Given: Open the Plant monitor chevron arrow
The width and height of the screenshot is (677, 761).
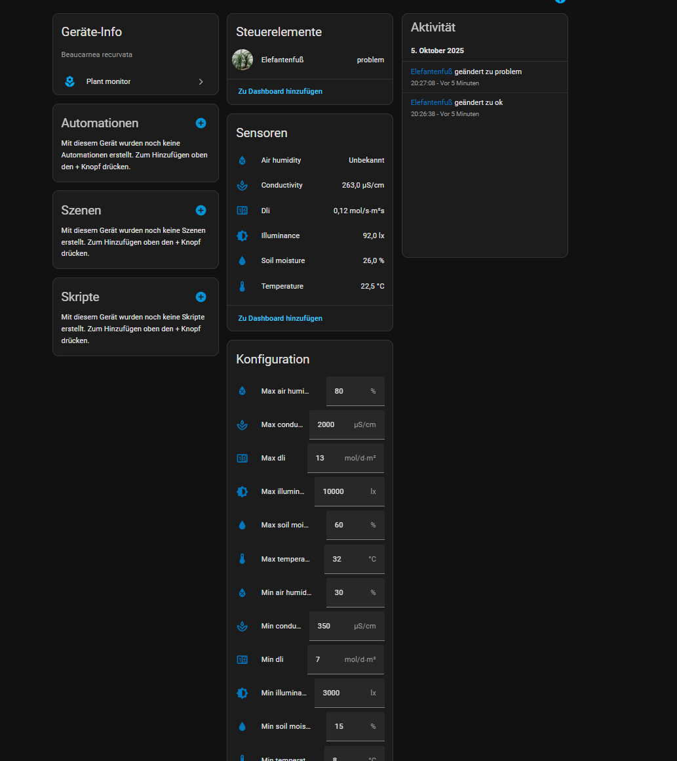Looking at the screenshot, I should (x=201, y=82).
